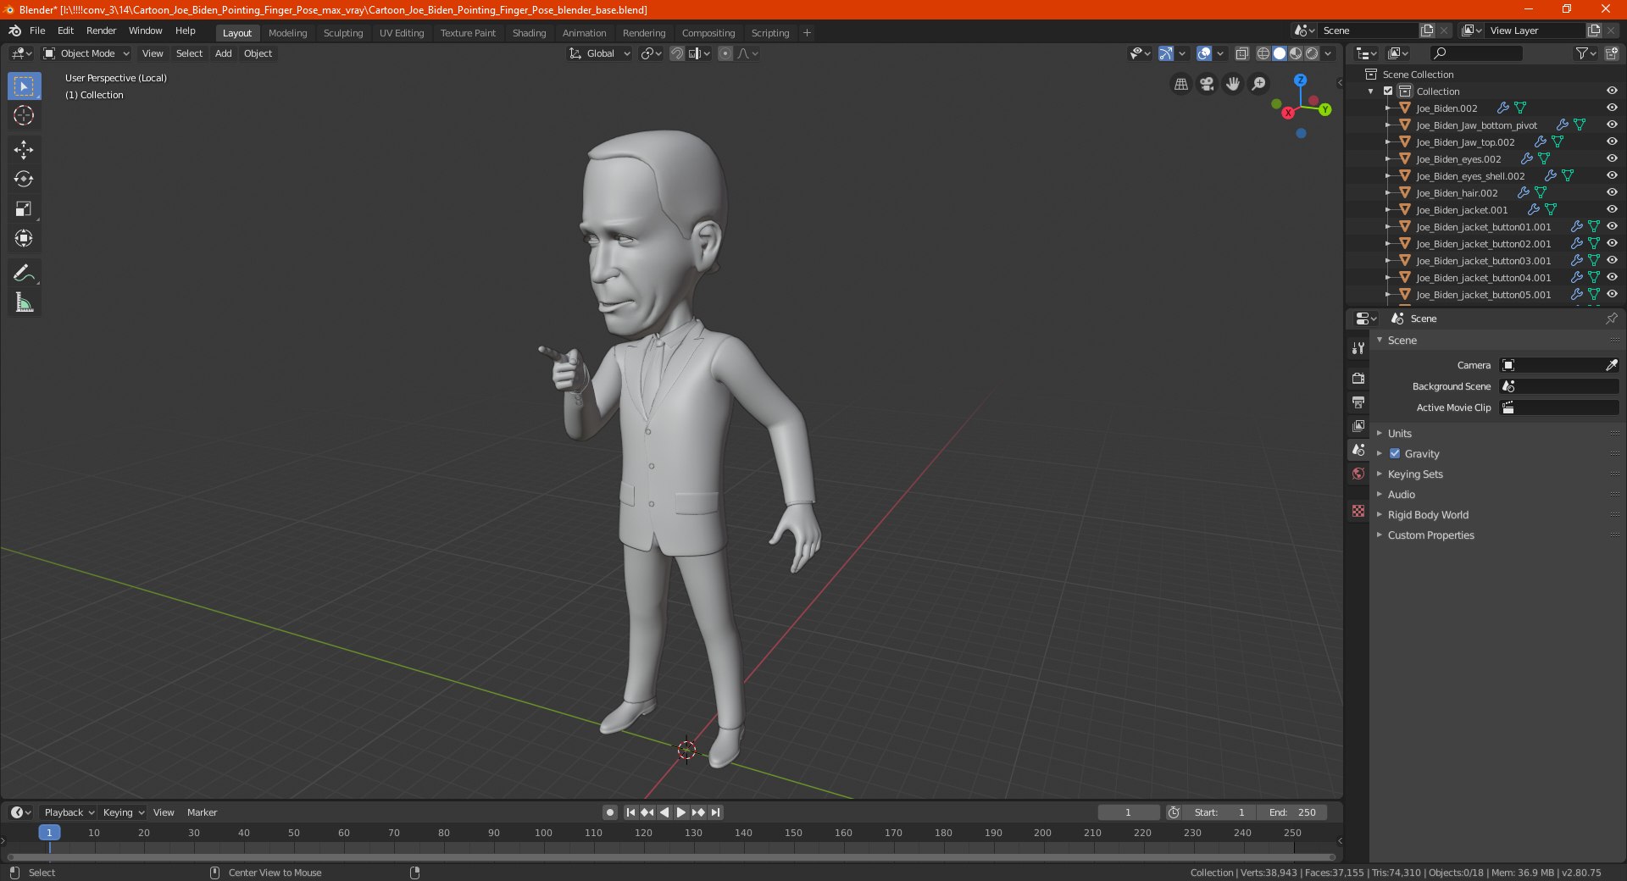The height and width of the screenshot is (881, 1627).
Task: Click the outliner search field
Action: tap(1475, 53)
